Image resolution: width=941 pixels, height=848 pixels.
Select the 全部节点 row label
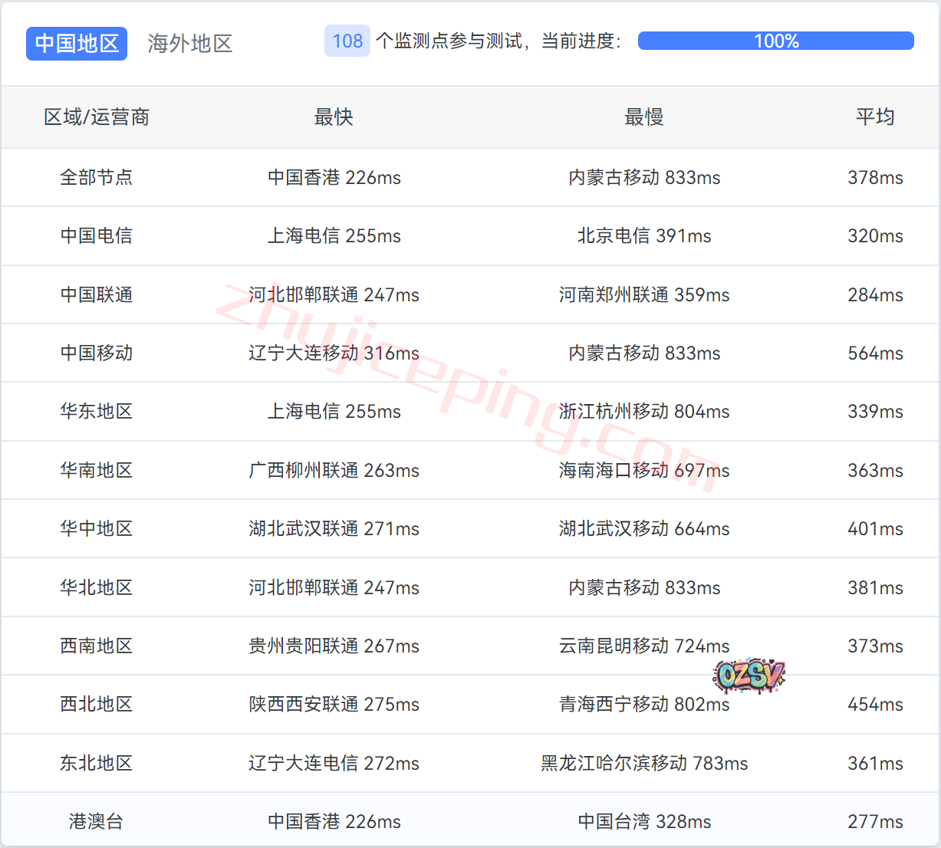pos(97,178)
